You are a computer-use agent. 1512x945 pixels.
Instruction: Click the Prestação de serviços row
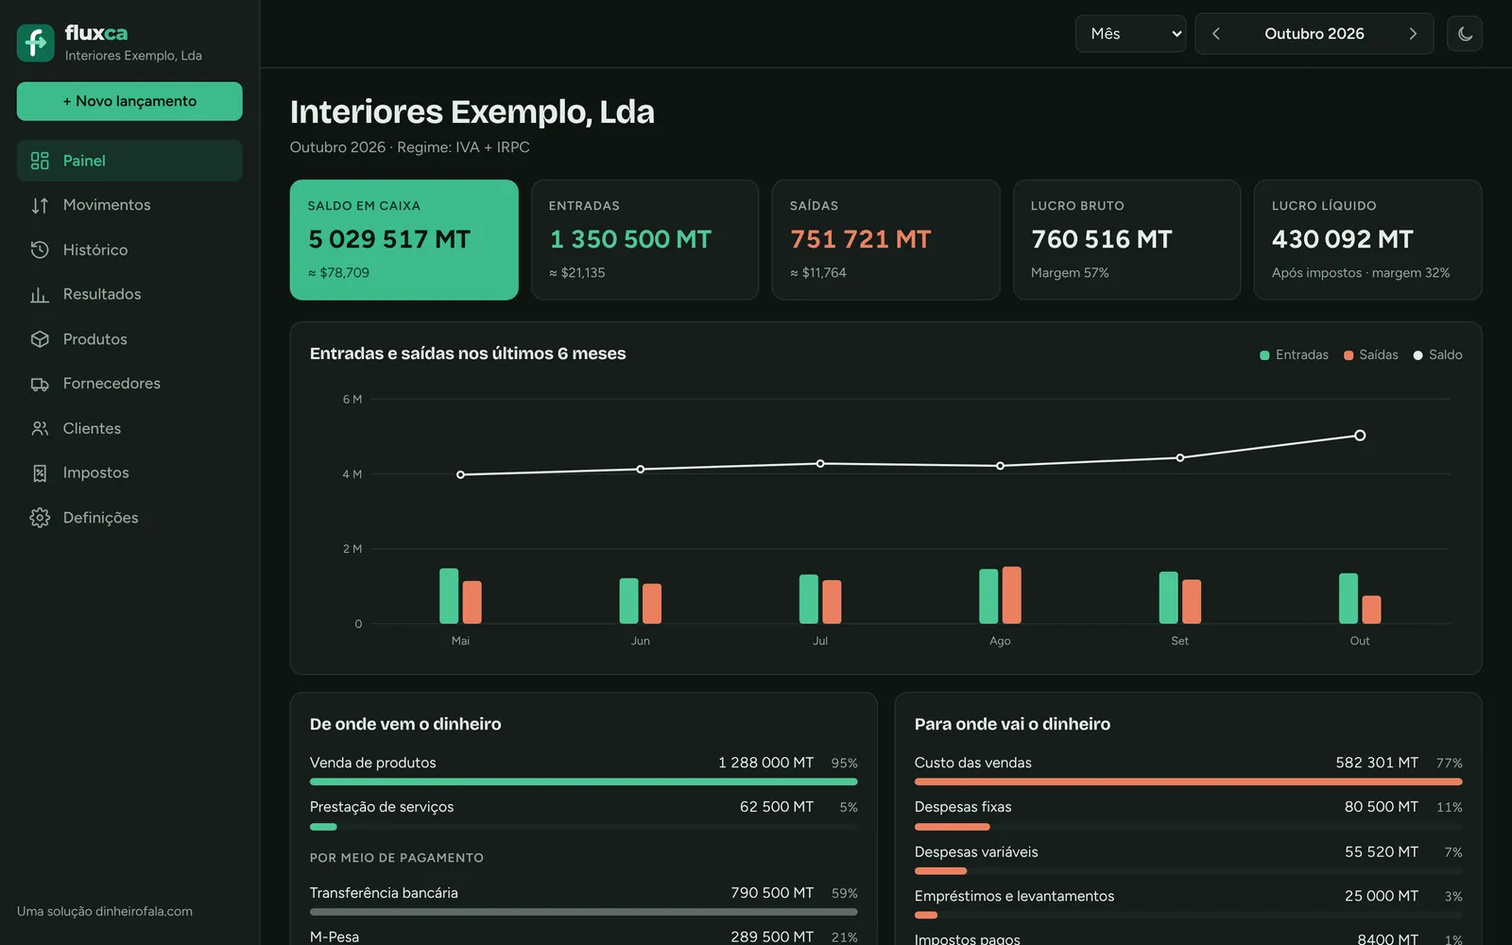pos(584,815)
